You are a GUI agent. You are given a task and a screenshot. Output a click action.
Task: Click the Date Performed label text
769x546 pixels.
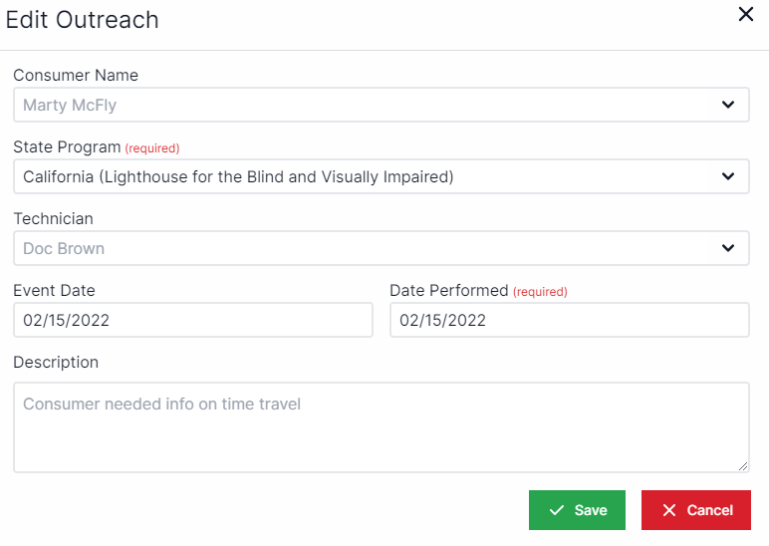coord(449,291)
